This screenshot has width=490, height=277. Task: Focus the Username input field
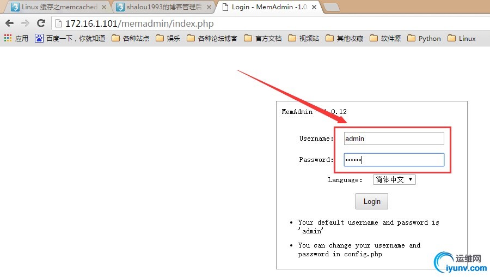[394, 138]
